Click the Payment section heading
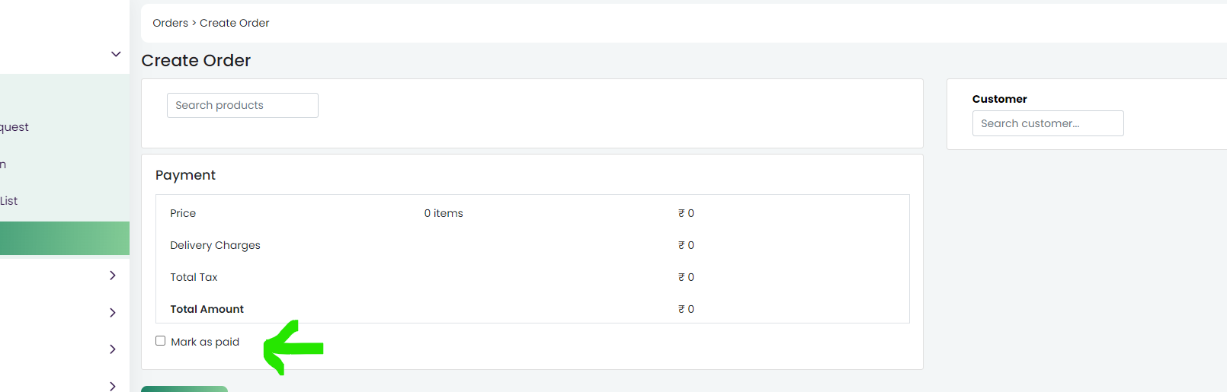Screen dimensions: 1227x392 point(185,175)
